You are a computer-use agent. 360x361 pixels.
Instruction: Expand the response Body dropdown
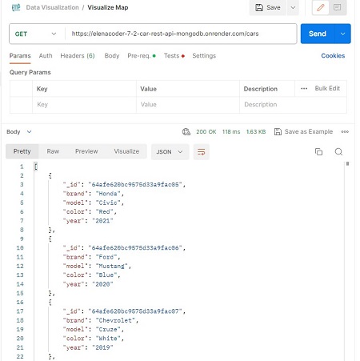(19, 132)
